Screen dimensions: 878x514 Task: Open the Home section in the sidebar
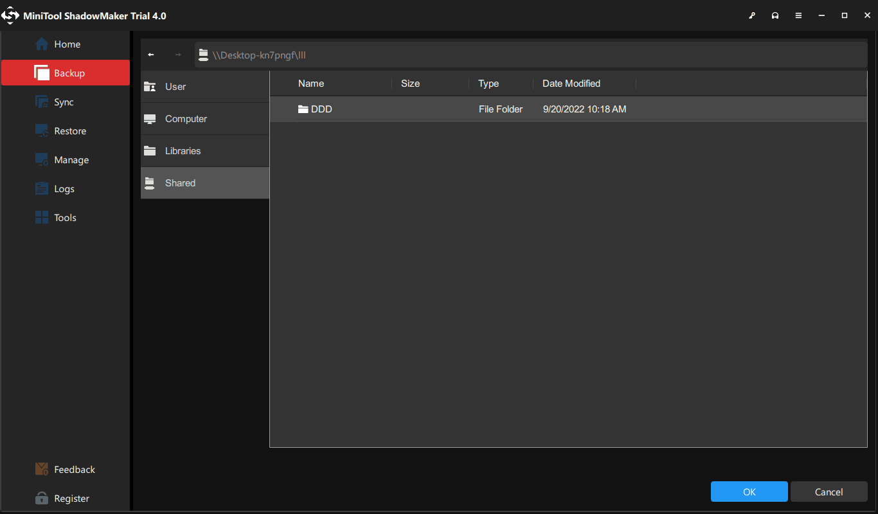point(64,44)
